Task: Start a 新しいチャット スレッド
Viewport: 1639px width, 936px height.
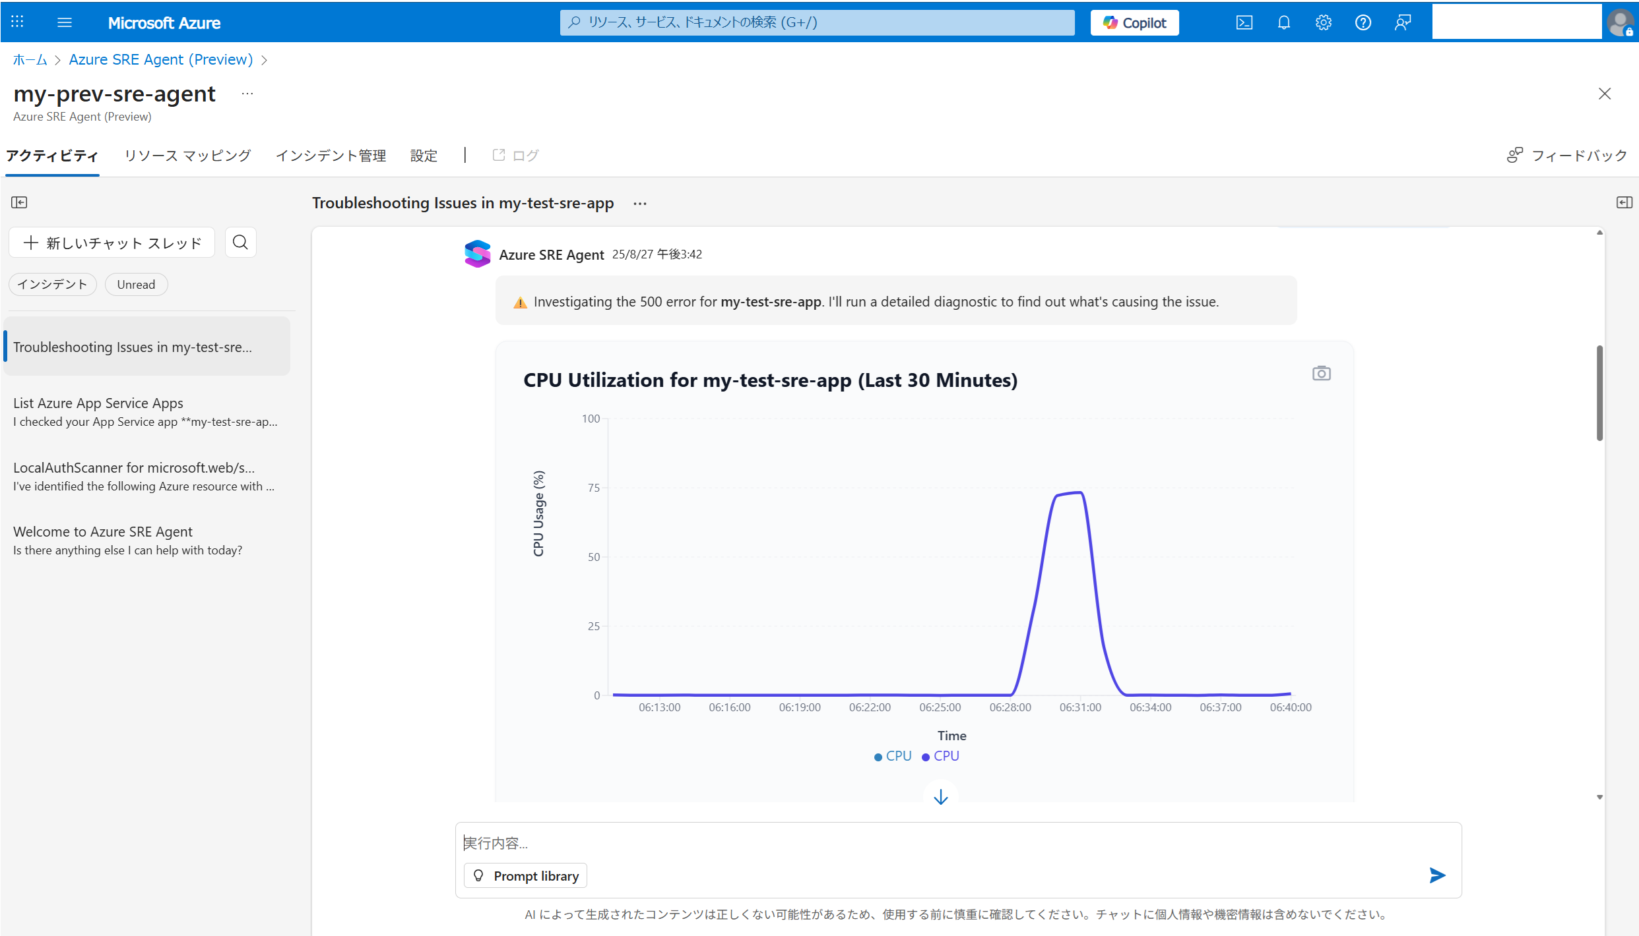Action: pos(112,243)
